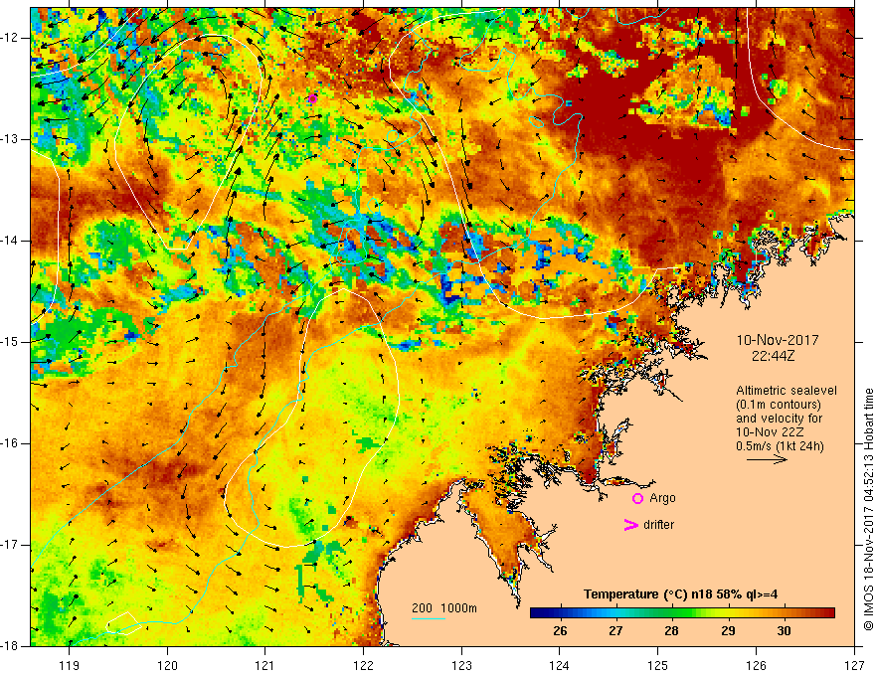Click longitude axis label 122

tap(363, 665)
